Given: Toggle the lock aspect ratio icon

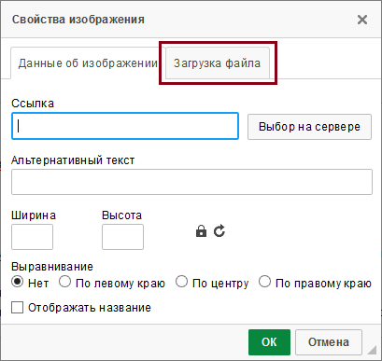Looking at the screenshot, I should click(x=201, y=231).
